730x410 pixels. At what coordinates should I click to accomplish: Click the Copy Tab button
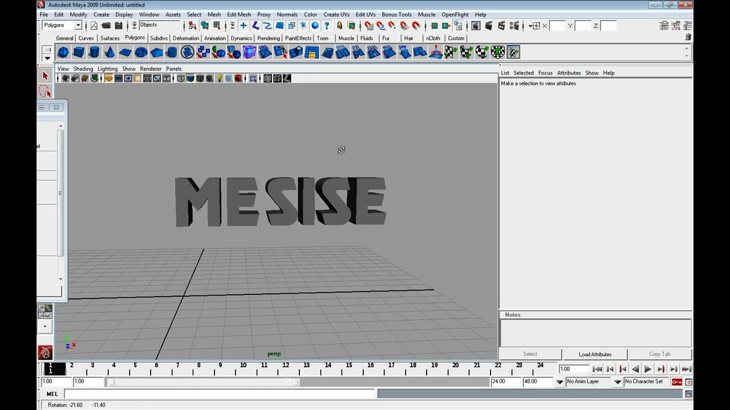(x=660, y=354)
